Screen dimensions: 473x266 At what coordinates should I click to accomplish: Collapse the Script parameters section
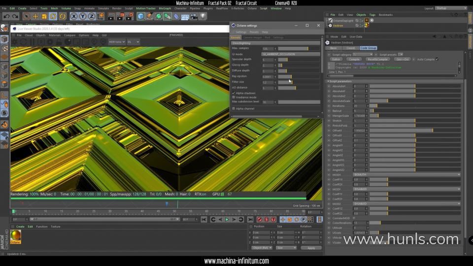(329, 81)
